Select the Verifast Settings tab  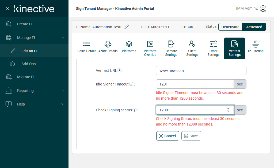tap(234, 48)
